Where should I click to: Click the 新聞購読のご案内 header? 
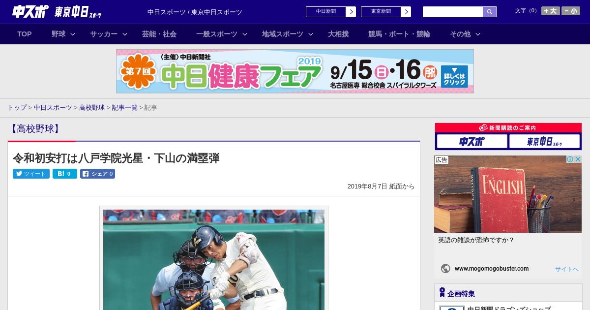(508, 127)
